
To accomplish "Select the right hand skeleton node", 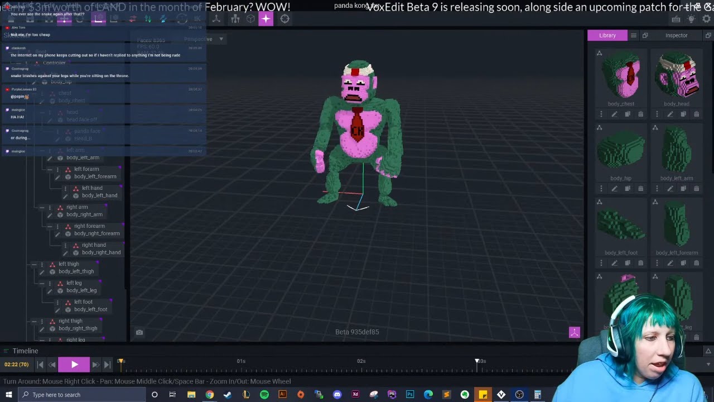I will pyautogui.click(x=94, y=245).
